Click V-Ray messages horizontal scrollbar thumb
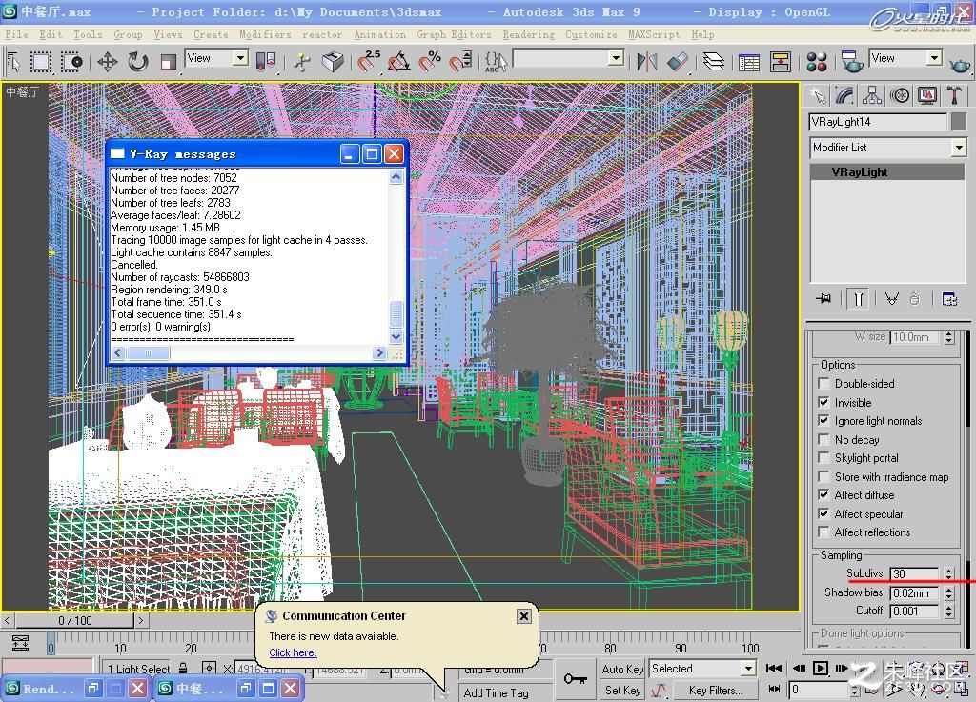976x702 pixels. [x=148, y=353]
